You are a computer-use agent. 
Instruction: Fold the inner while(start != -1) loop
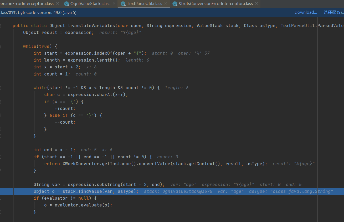click(1, 88)
